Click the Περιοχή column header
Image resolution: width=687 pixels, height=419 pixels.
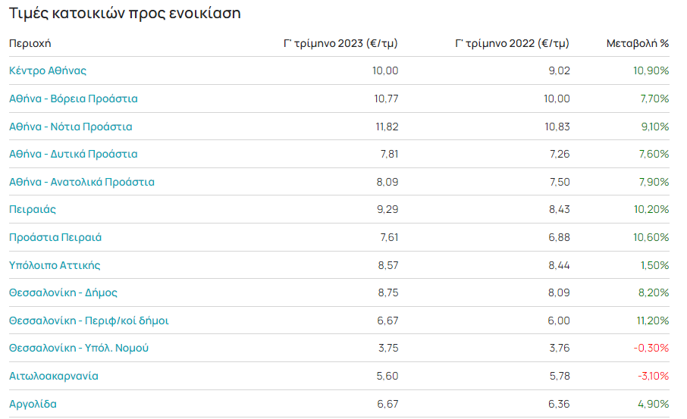(x=30, y=43)
